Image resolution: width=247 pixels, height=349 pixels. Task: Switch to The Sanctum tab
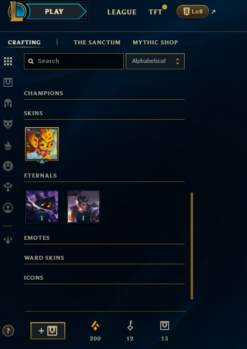pos(97,42)
